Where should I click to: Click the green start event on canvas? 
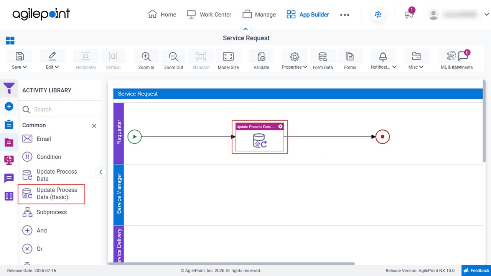135,136
